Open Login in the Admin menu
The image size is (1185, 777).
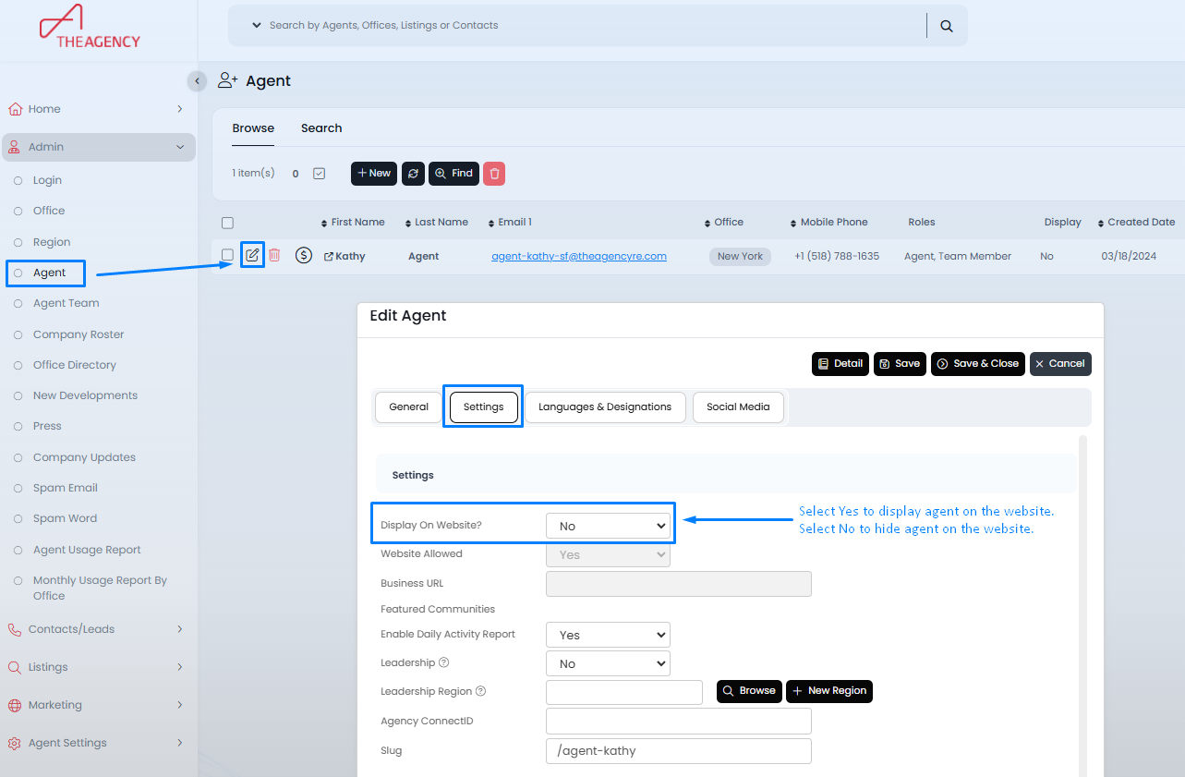click(47, 180)
